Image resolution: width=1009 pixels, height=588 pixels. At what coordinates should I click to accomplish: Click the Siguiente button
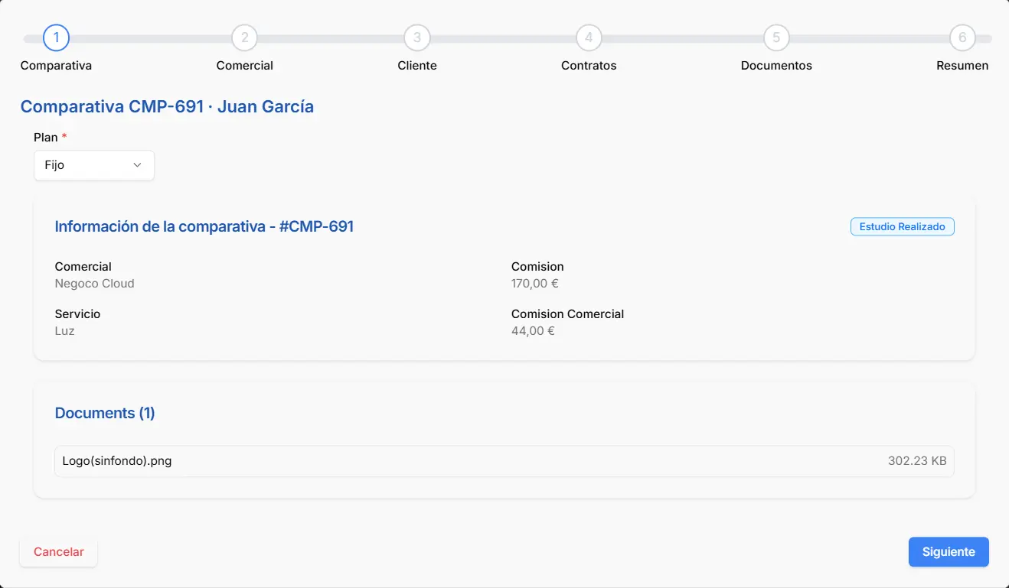click(948, 552)
